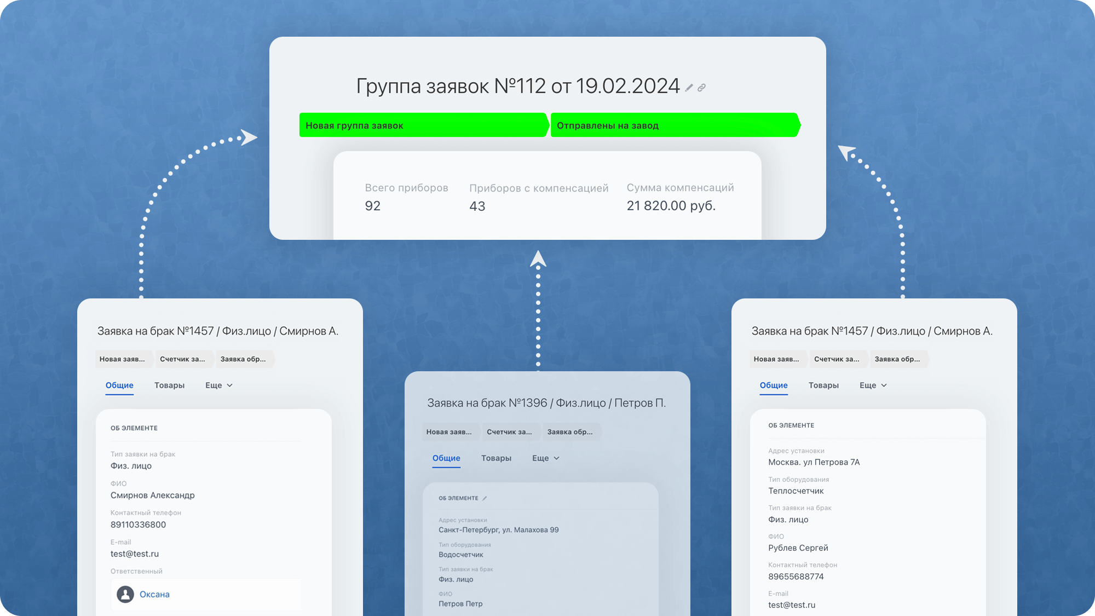
Task: Switch to Товары tab in left card
Action: (x=169, y=385)
